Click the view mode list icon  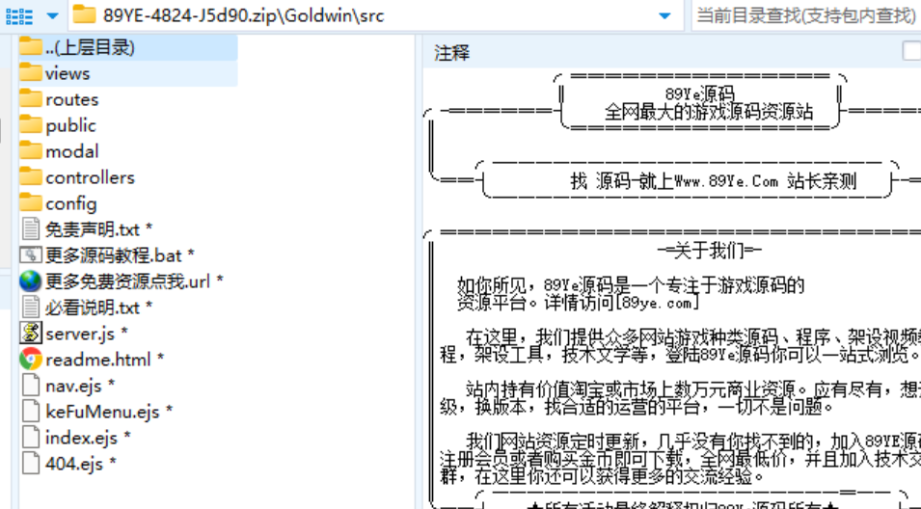pos(19,15)
